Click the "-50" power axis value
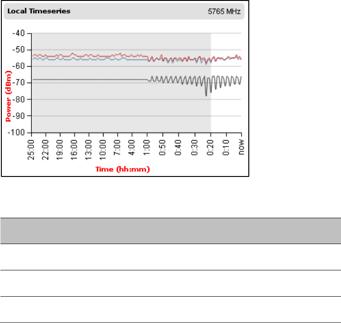Image resolution: width=341 pixels, height=323 pixels. [x=19, y=50]
